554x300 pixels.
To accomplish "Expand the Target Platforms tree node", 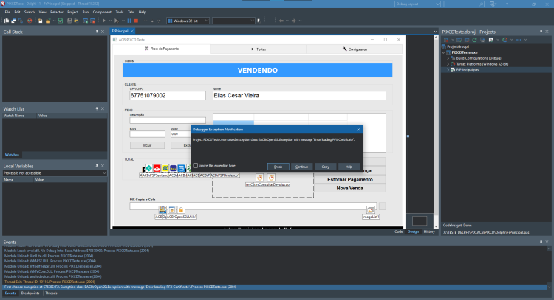I will [448, 64].
